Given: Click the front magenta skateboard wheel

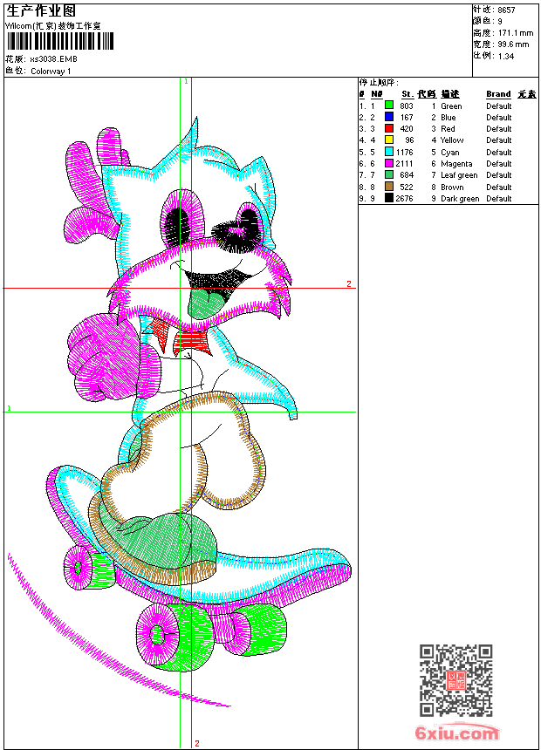Looking at the screenshot, I should pos(158,634).
